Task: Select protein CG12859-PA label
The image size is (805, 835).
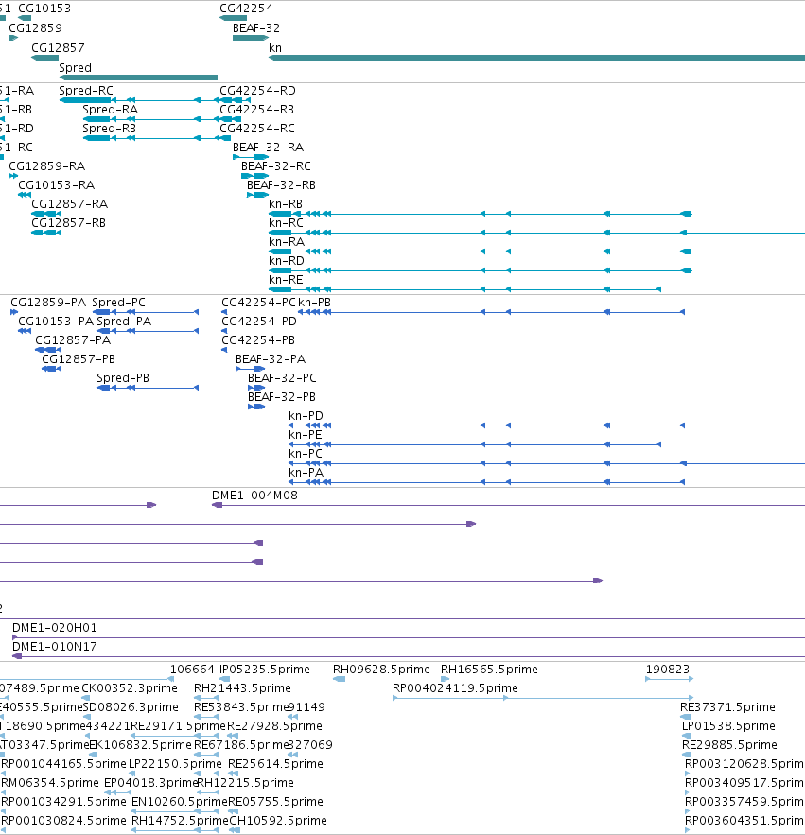Action: 48,302
